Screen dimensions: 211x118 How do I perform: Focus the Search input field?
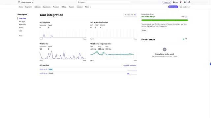coord(104,2)
